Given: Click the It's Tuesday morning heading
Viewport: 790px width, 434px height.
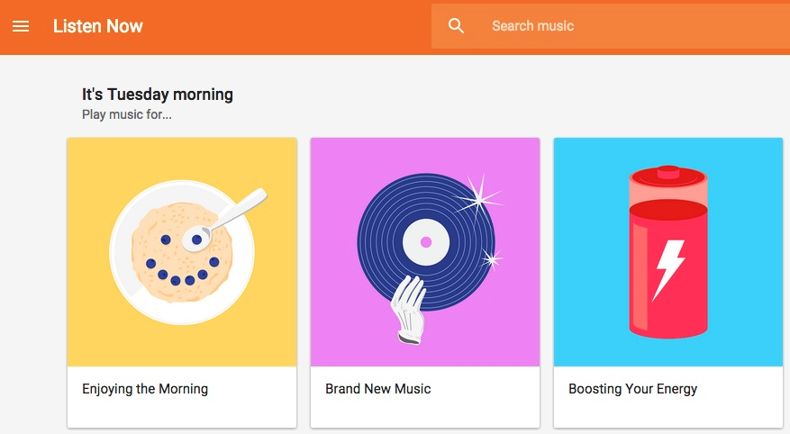Looking at the screenshot, I should pyautogui.click(x=158, y=95).
